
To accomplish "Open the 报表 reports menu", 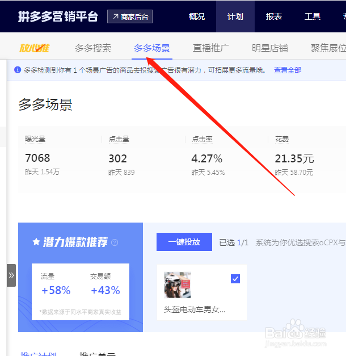I will pos(274,16).
